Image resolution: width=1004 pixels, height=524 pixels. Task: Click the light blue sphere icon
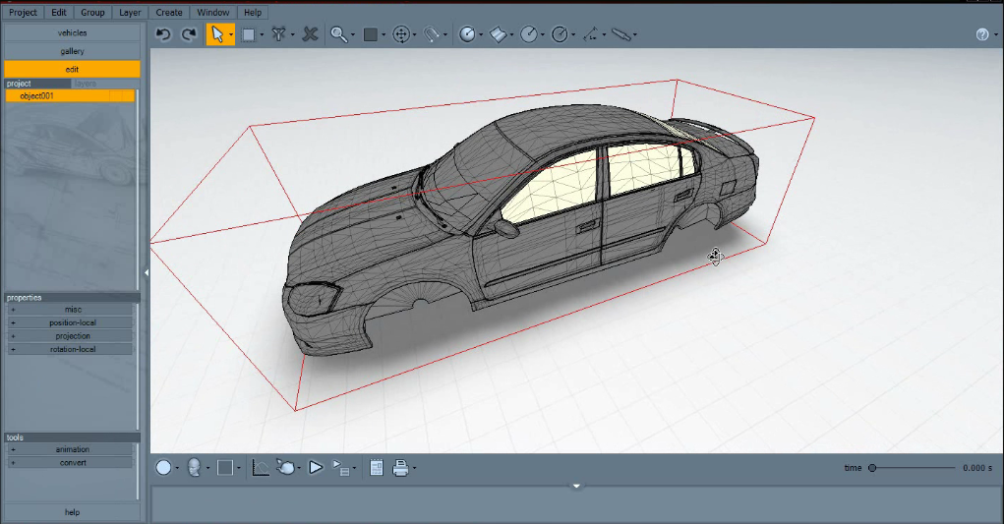(x=163, y=468)
